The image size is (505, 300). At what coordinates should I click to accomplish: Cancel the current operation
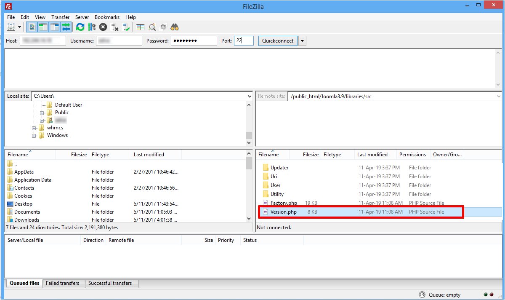103,27
